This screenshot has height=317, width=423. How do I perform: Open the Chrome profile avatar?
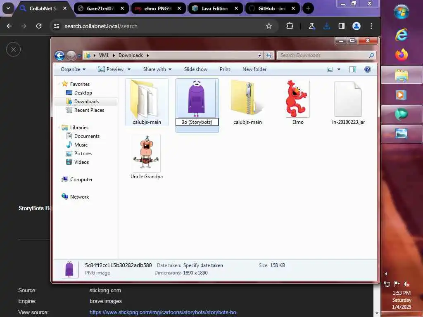pos(356,26)
